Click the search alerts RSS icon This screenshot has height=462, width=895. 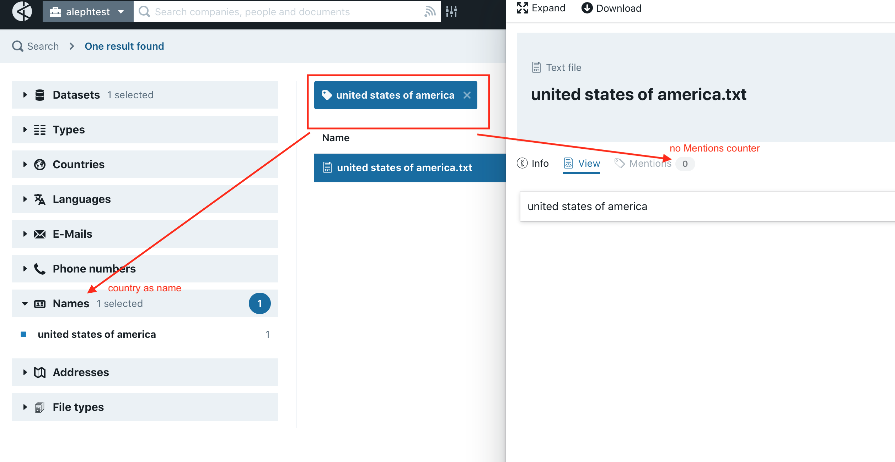click(x=430, y=11)
